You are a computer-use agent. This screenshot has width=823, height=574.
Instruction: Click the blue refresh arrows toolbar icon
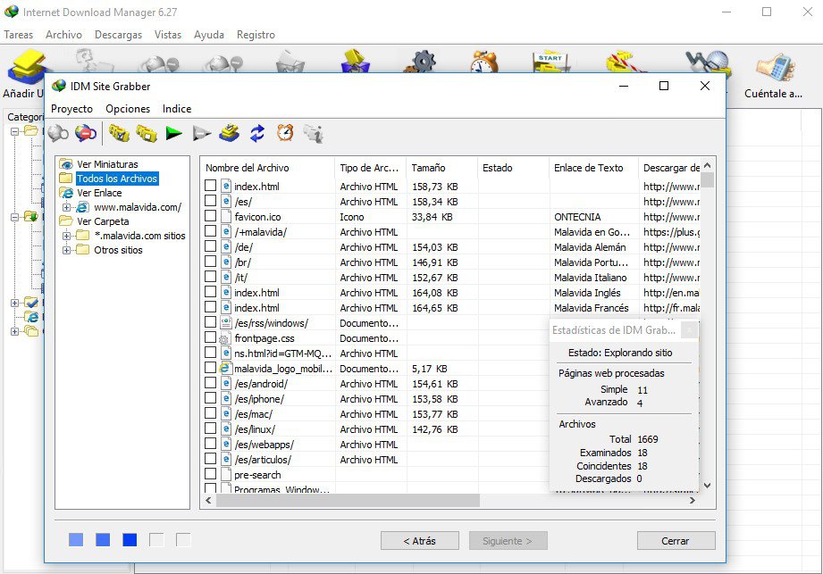257,134
